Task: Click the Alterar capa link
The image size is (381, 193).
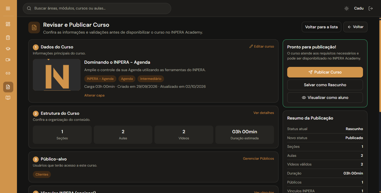Action: [x=94, y=95]
